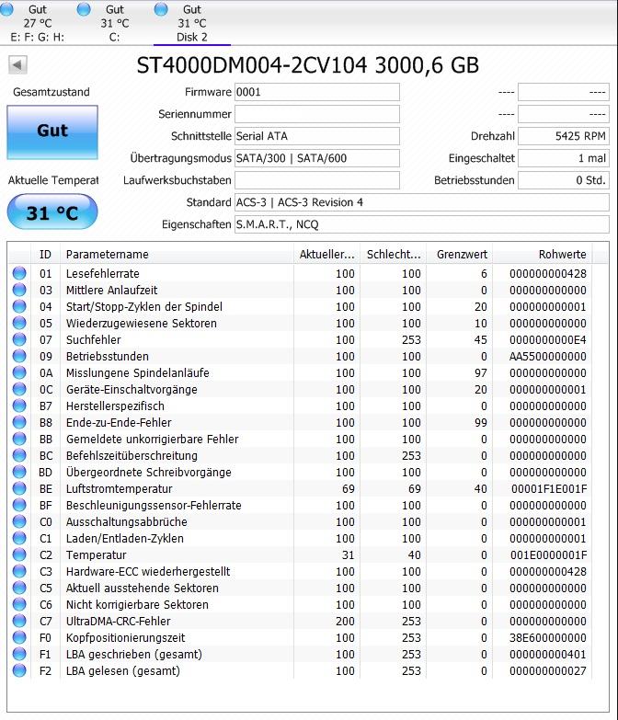
Task: Click status icon of Beschleunigungssensor-Fehlerrate row
Action: tap(19, 505)
